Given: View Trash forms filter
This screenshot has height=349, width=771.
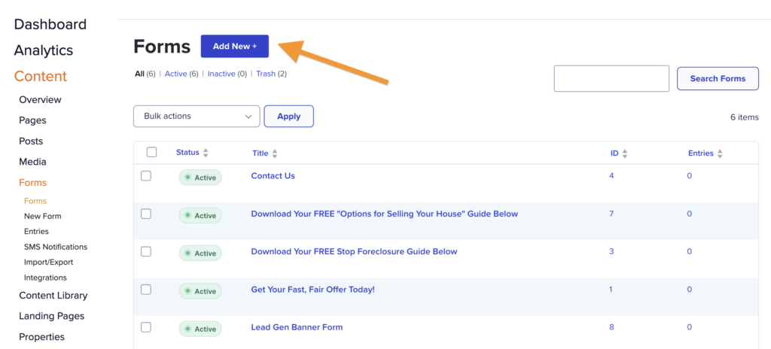Looking at the screenshot, I should click(x=266, y=74).
